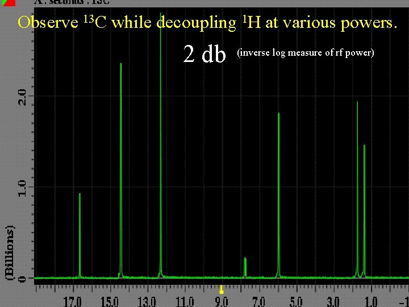Select the peak near 1.8
409x307 pixels.
(357, 189)
